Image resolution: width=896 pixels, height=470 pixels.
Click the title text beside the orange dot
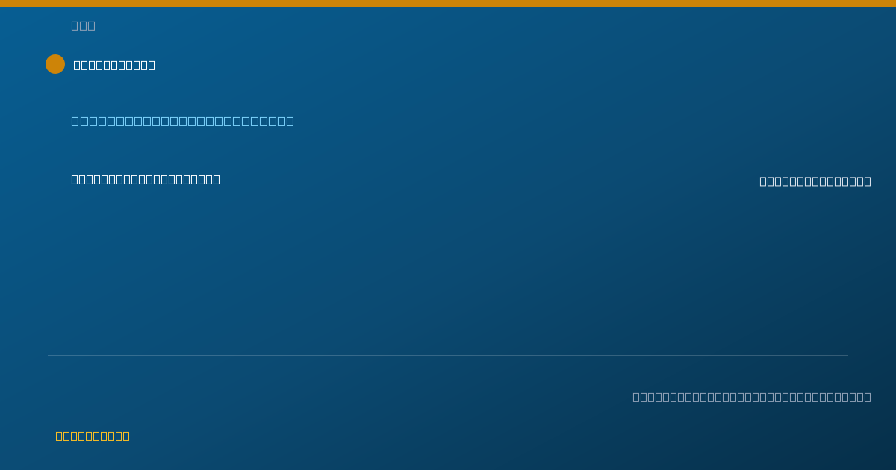click(114, 65)
